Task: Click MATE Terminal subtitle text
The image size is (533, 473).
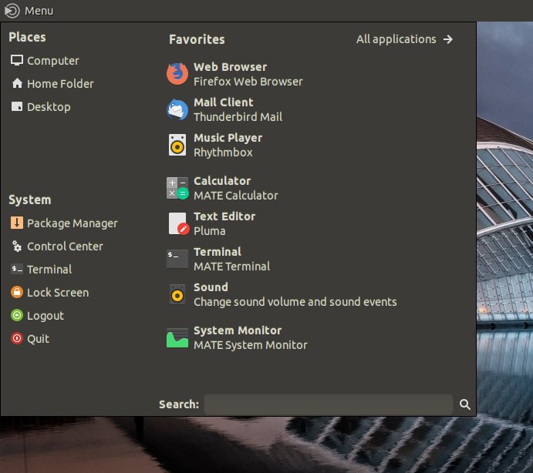Action: click(x=232, y=267)
